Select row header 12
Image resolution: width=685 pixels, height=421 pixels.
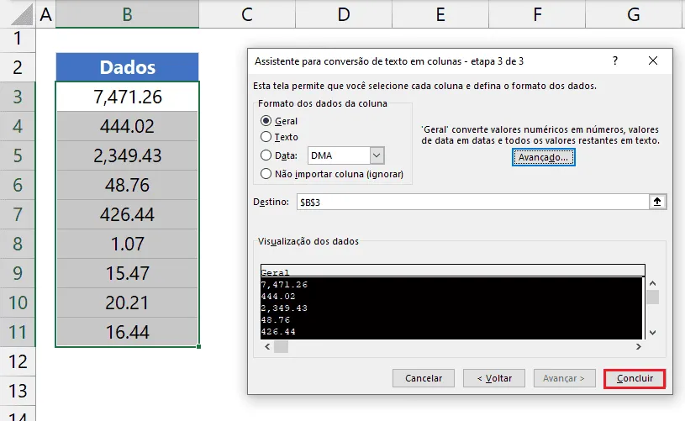[18, 361]
